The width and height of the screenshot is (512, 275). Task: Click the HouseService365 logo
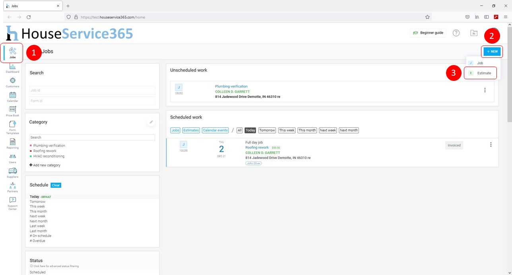point(69,33)
